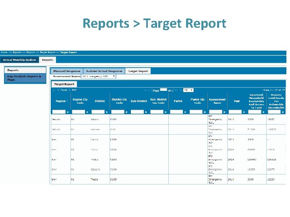This screenshot has height=217, width=290.
Task: Focus the District filter input
Action: click(x=98, y=112)
